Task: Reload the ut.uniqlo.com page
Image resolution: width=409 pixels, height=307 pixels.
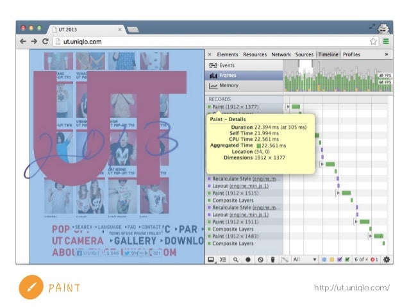Action: (x=46, y=41)
